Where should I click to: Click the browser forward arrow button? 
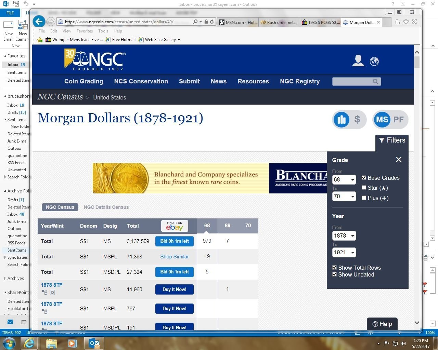[x=51, y=22]
